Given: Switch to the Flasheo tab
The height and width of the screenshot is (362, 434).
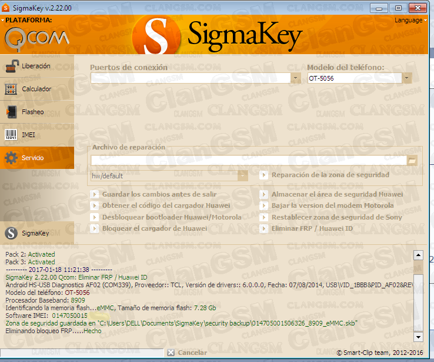Looking at the screenshot, I should tap(37, 112).
